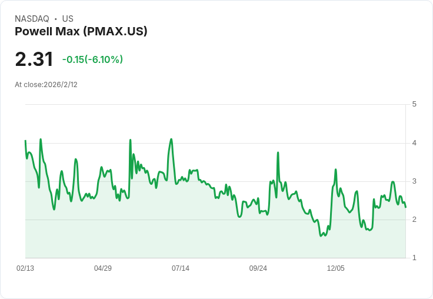Click the 12/05 x-axis date label
Image resolution: width=433 pixels, height=299 pixels.
point(336,268)
